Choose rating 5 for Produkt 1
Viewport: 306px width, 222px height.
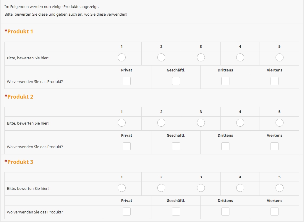(x=279, y=58)
